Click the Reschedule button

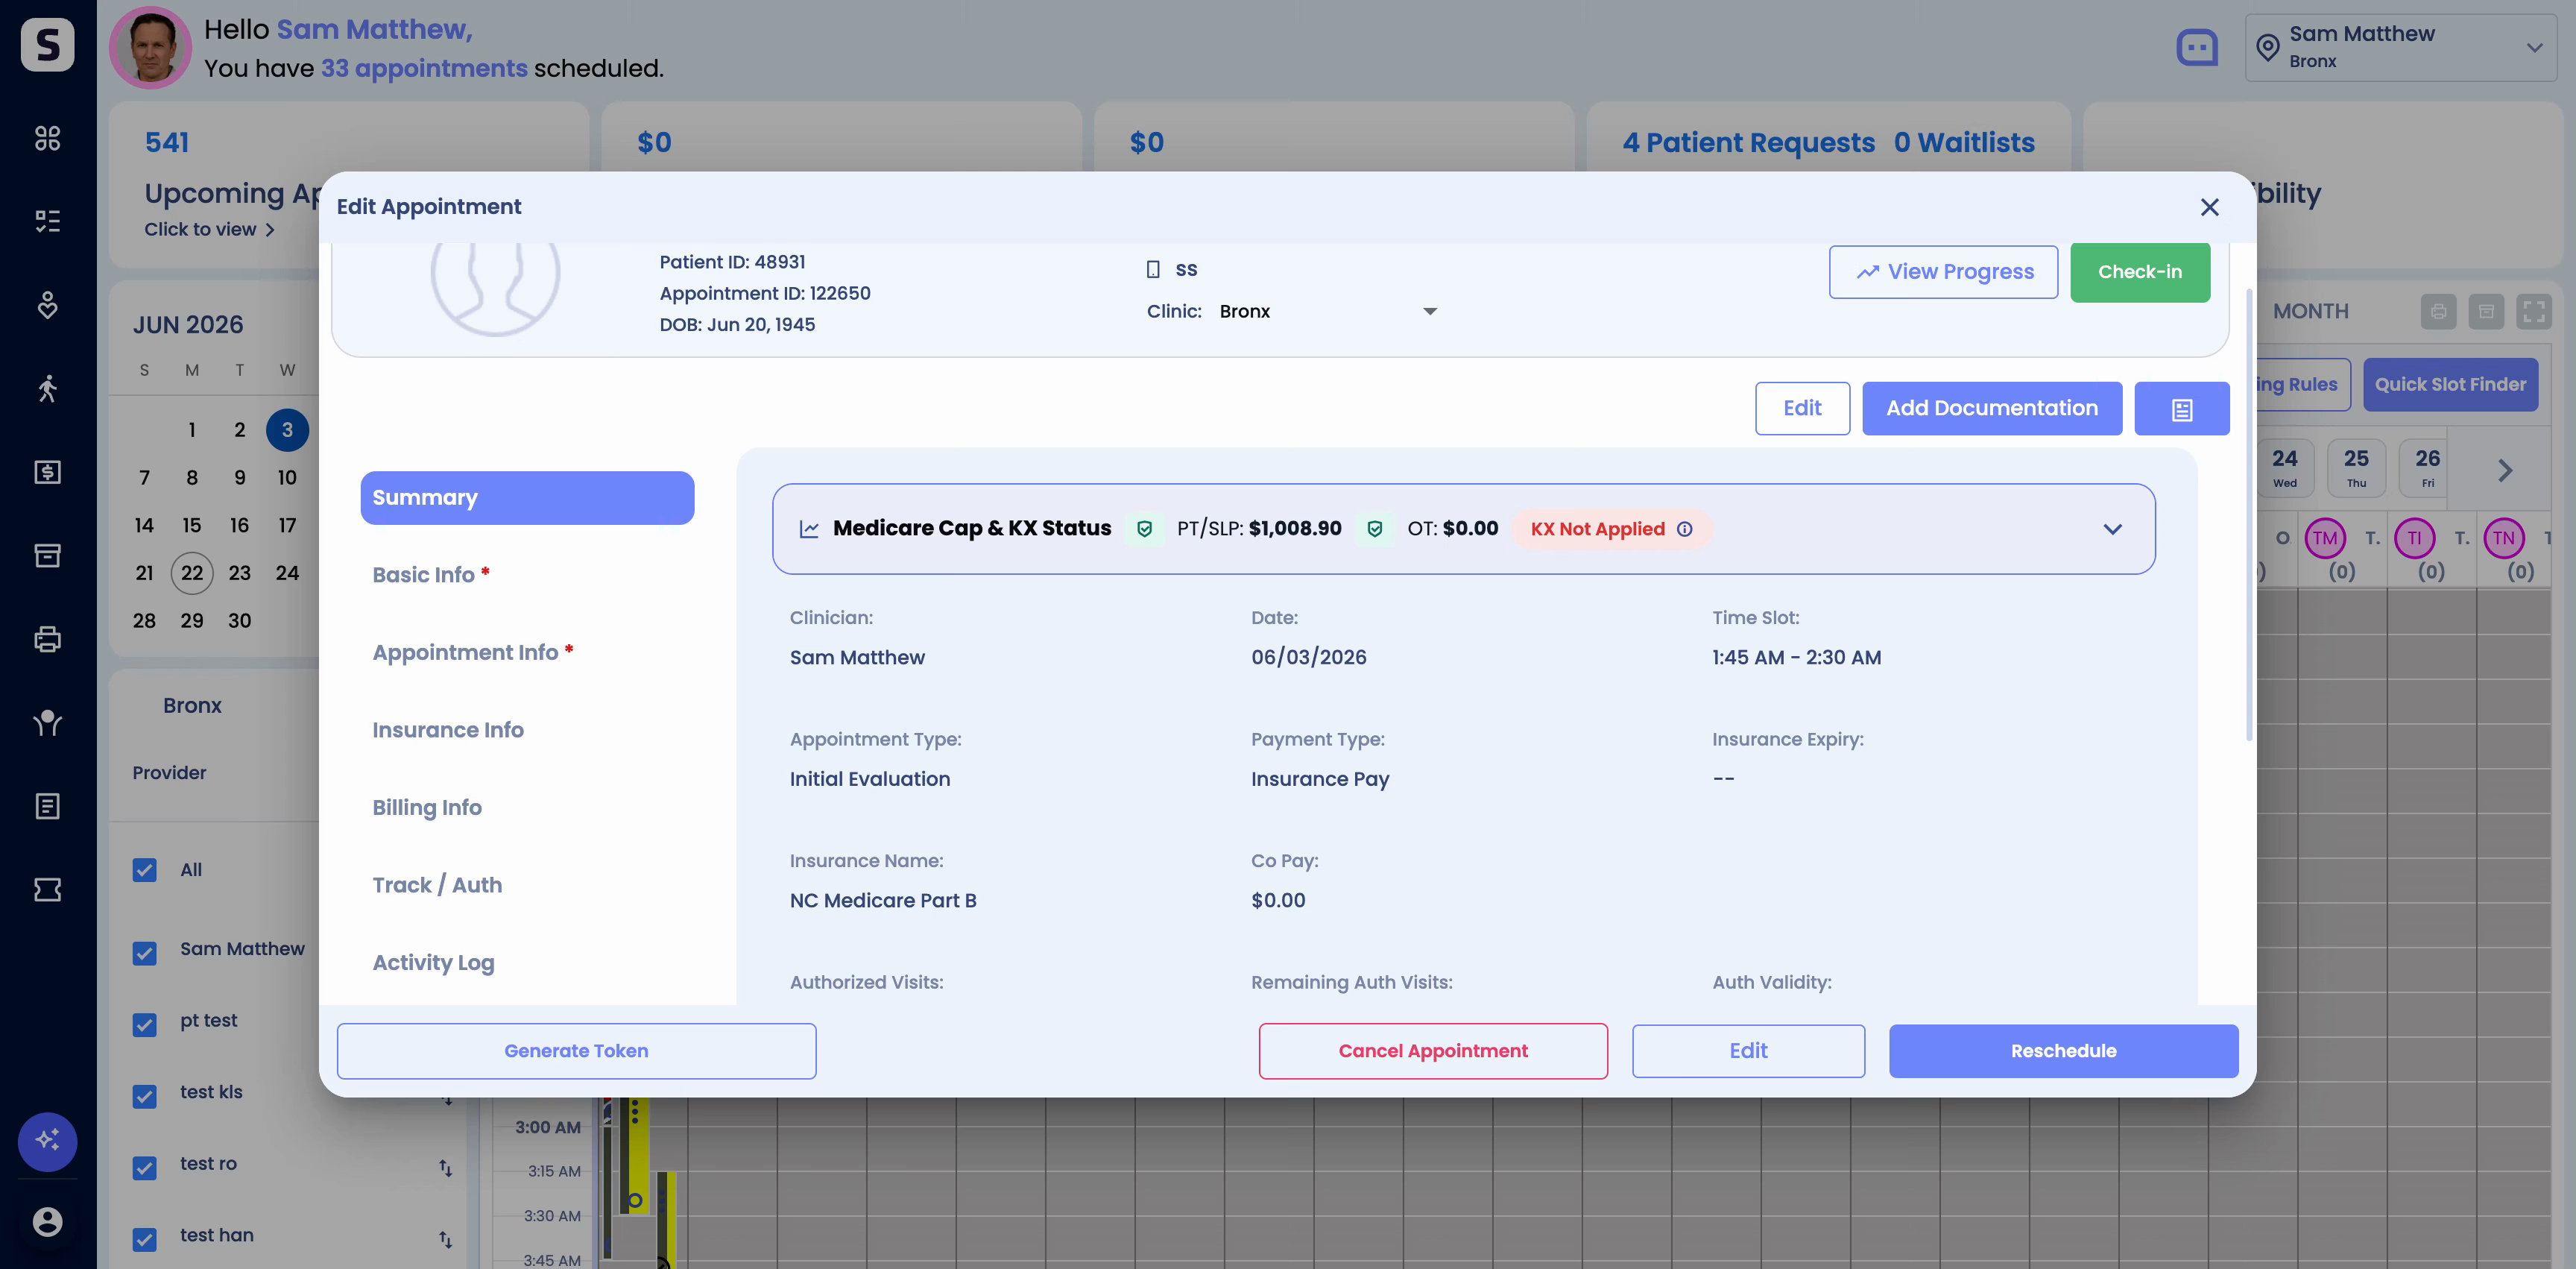[2063, 1051]
